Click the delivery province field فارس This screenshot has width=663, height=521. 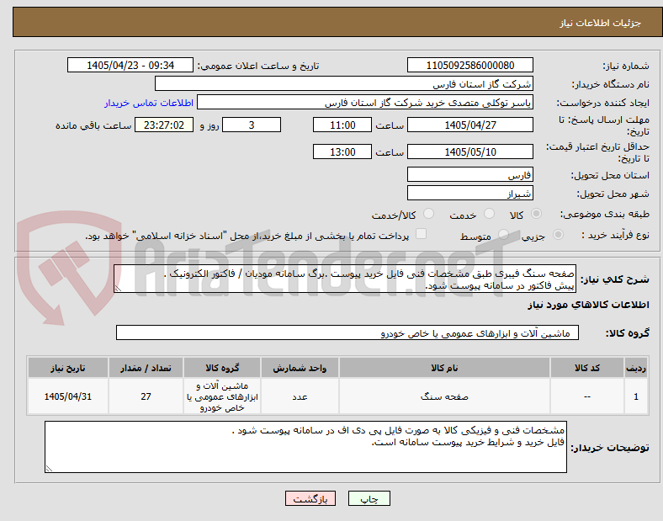coord(469,174)
